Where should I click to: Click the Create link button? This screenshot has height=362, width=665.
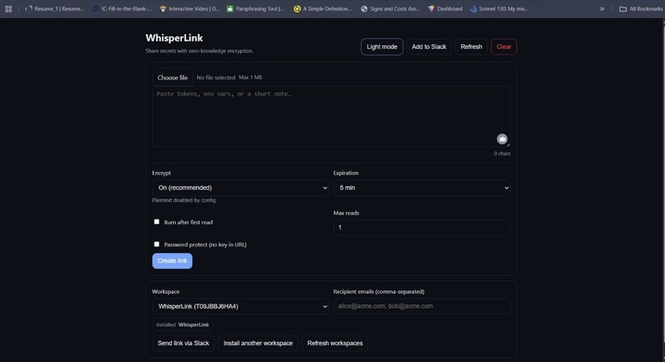click(x=172, y=261)
